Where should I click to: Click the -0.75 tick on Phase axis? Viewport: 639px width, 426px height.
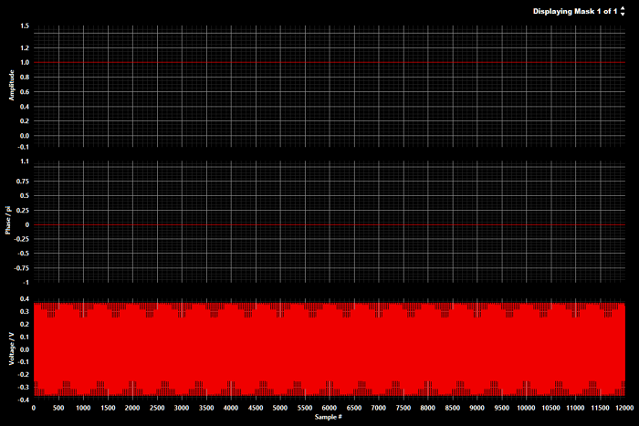pos(21,268)
